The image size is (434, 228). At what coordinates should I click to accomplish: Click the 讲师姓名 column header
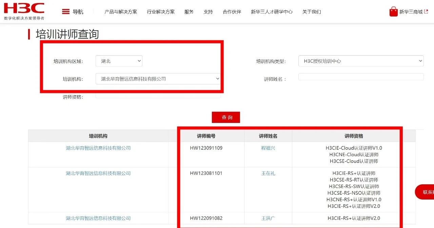tap(268, 136)
